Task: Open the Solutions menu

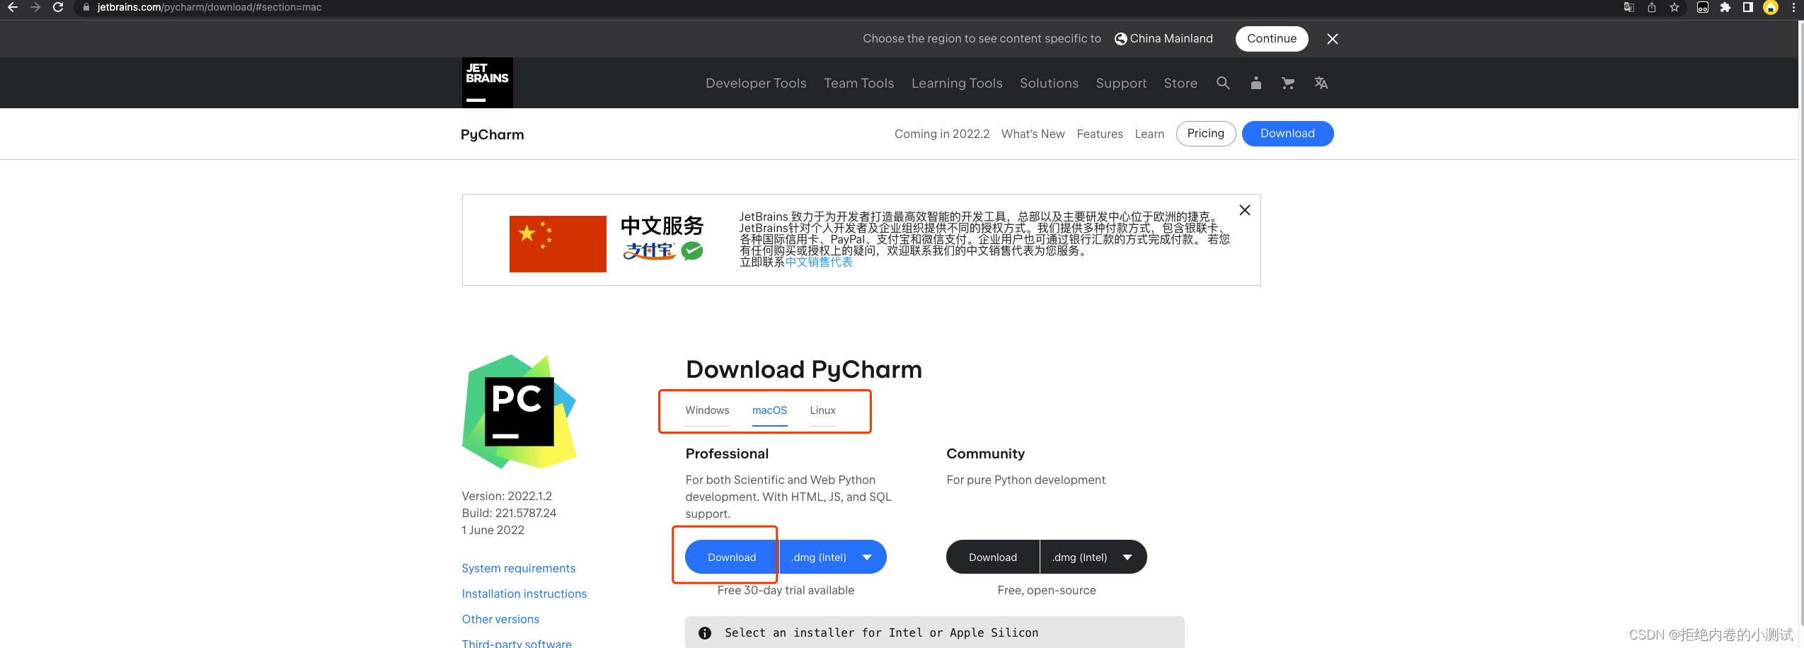Action: [1049, 83]
